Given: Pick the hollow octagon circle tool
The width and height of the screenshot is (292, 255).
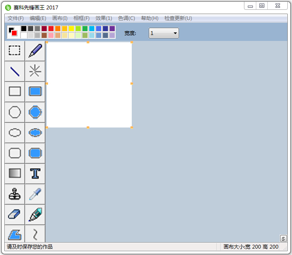Looking at the screenshot, I should [15, 113].
